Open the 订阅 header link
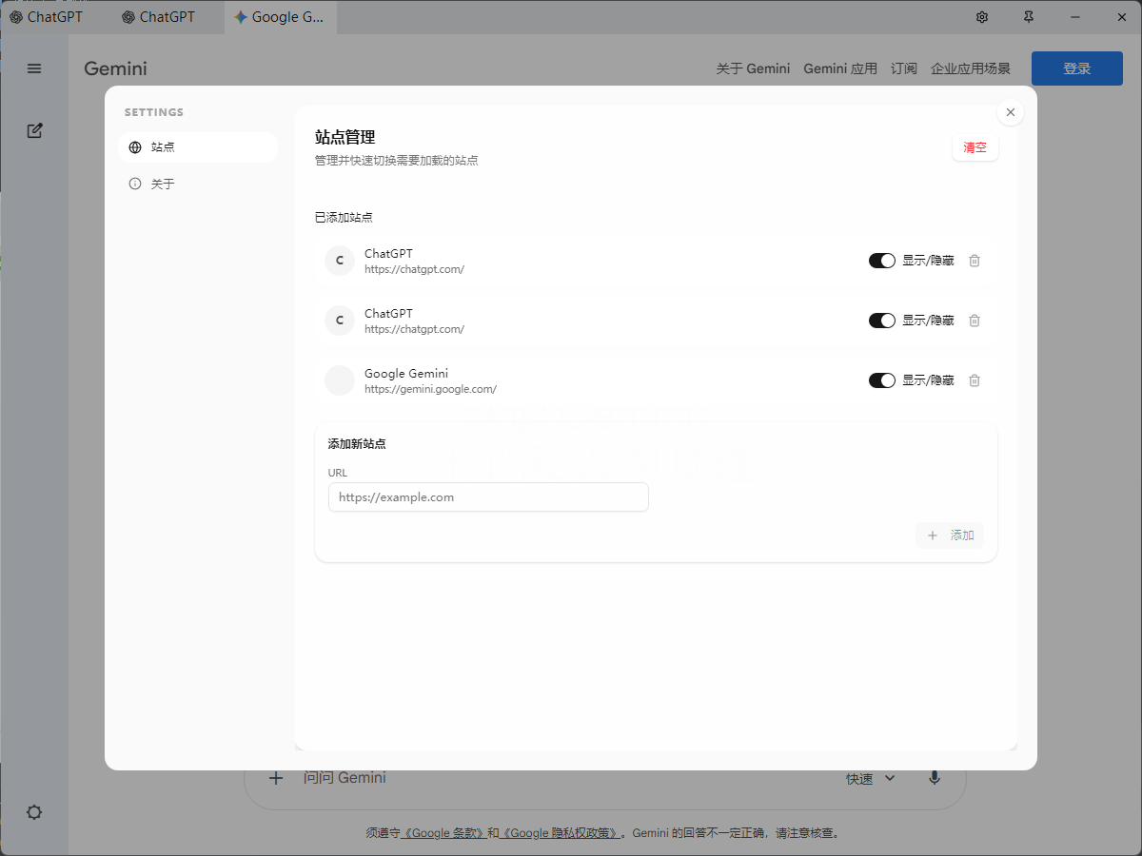 tap(904, 68)
